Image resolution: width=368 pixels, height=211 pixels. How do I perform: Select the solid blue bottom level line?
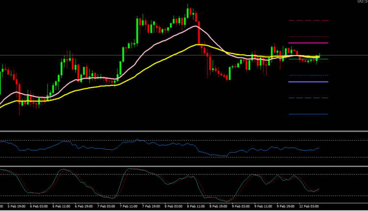tap(308, 114)
